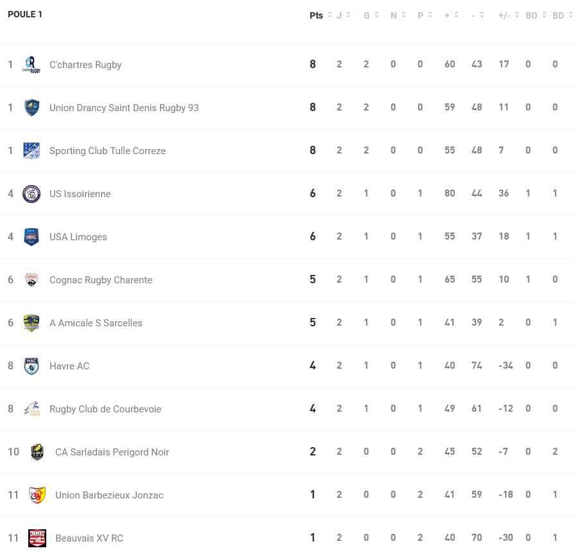The height and width of the screenshot is (555, 575).
Task: Open the Cognac Rugby Charente team link
Action: [101, 280]
